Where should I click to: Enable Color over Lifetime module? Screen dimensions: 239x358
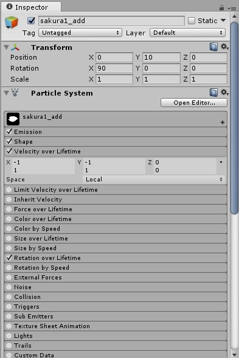[9, 219]
